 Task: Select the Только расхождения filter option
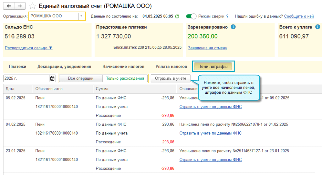coord(125,78)
